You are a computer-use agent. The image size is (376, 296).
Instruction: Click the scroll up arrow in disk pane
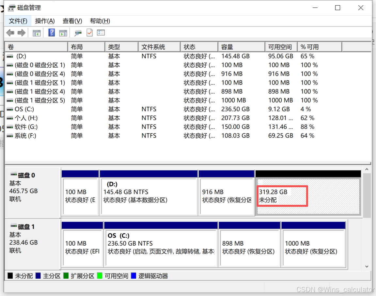click(x=367, y=170)
